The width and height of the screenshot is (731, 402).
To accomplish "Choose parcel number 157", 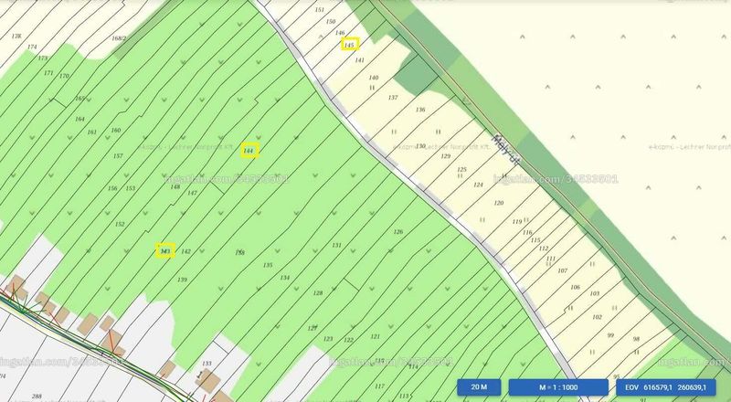I will [x=118, y=155].
